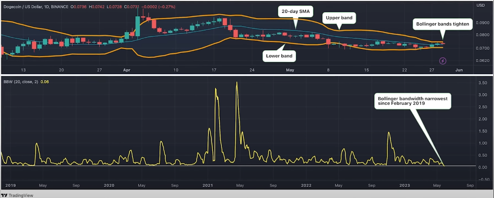Screen dimensions: 494x198
Task: Click the 10 date label on time axis
Action: [176, 70]
